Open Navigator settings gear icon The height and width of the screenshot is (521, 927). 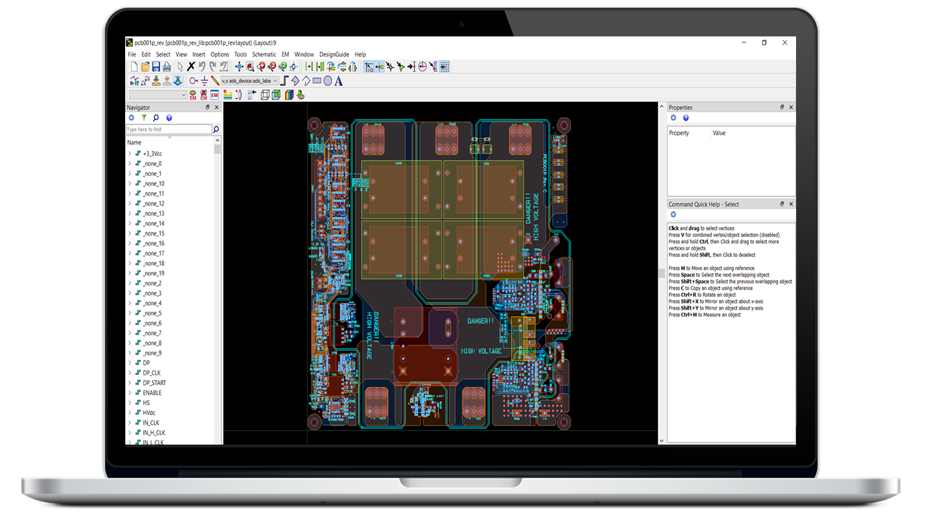[x=132, y=118]
